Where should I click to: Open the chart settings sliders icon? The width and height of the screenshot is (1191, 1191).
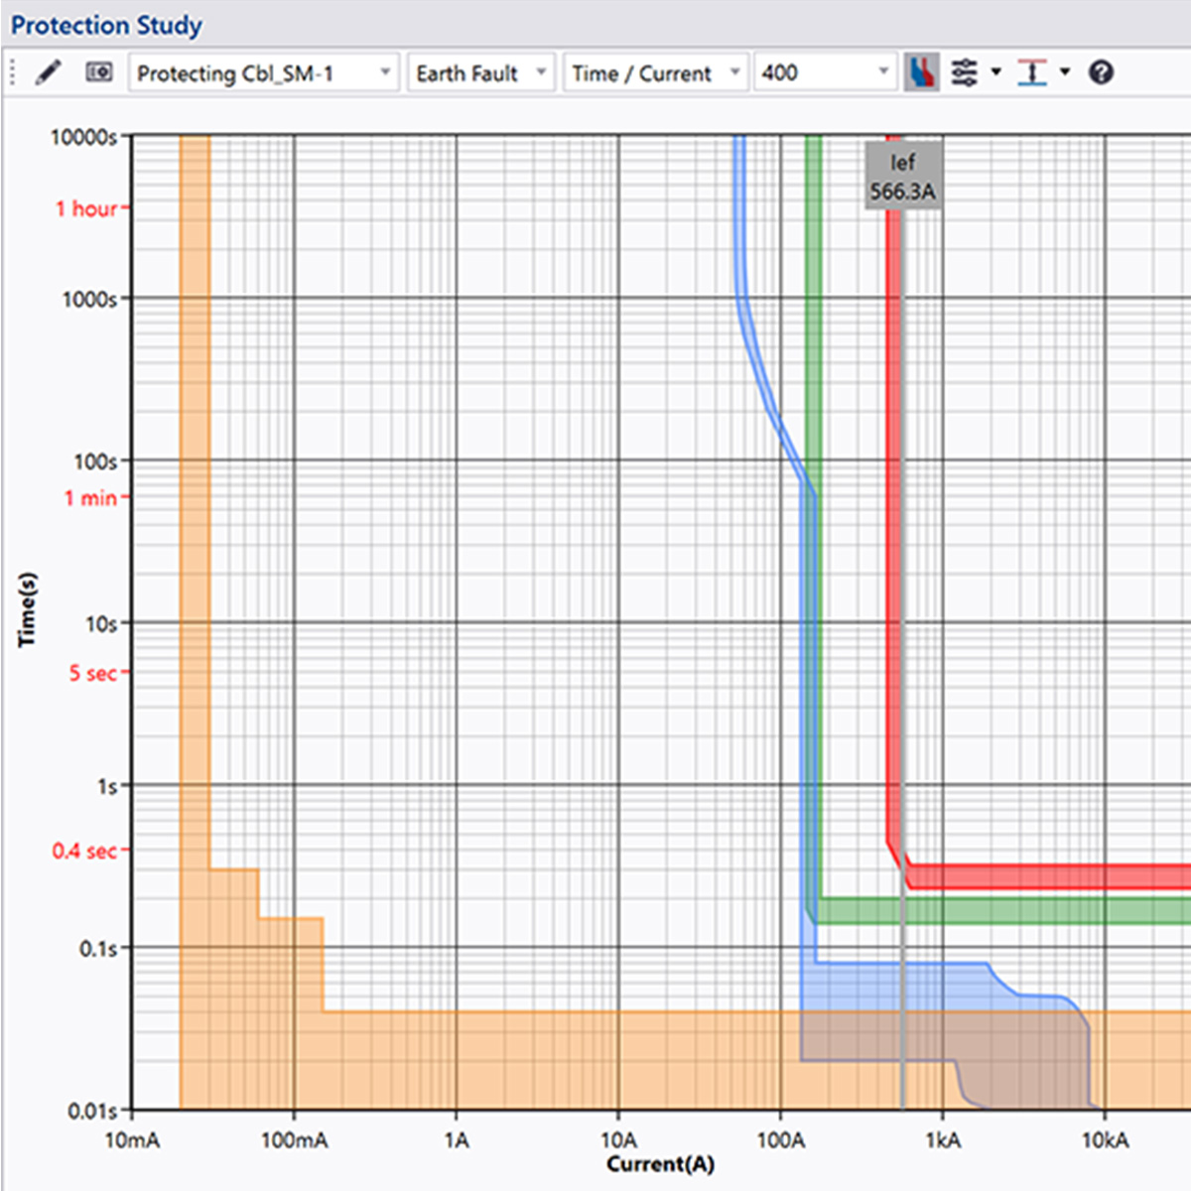964,72
